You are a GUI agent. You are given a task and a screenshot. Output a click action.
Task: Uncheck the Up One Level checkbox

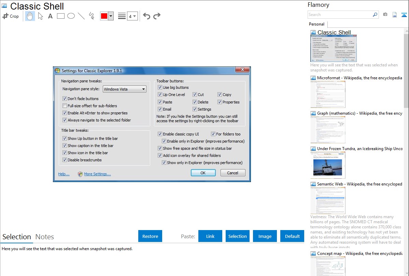(160, 95)
